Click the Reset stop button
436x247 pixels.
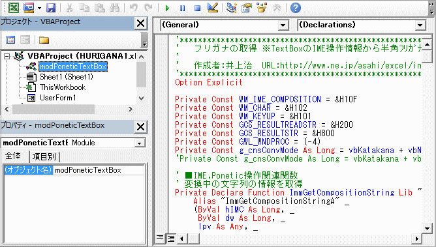click(x=197, y=8)
